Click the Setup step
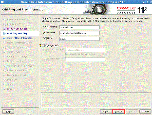 pyautogui.click(x=10, y=84)
